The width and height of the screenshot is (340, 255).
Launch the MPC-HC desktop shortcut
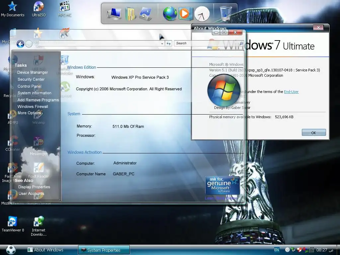tap(65, 9)
